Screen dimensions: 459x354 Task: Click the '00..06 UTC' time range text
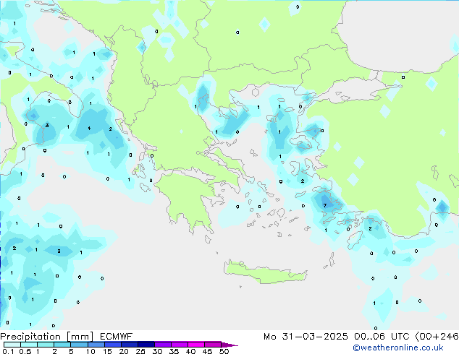[382, 337]
